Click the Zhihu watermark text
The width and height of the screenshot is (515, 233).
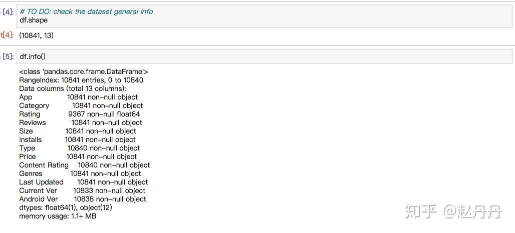453,211
